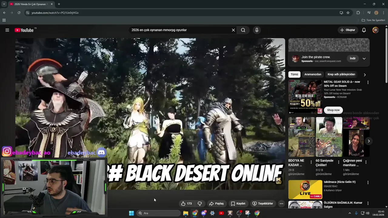Screen dimensions: 388x218
Task: Click Paylaş share button
Action: coord(216,203)
